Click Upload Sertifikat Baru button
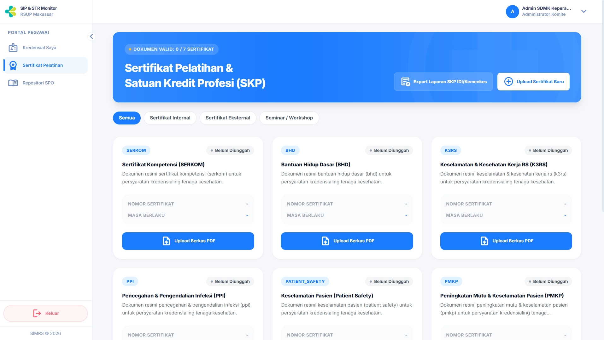This screenshot has height=340, width=604. click(x=533, y=82)
